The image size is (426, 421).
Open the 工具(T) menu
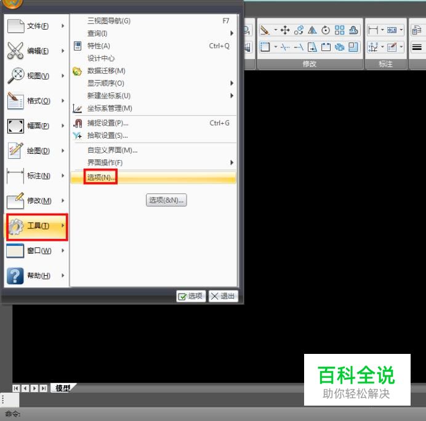pos(37,226)
